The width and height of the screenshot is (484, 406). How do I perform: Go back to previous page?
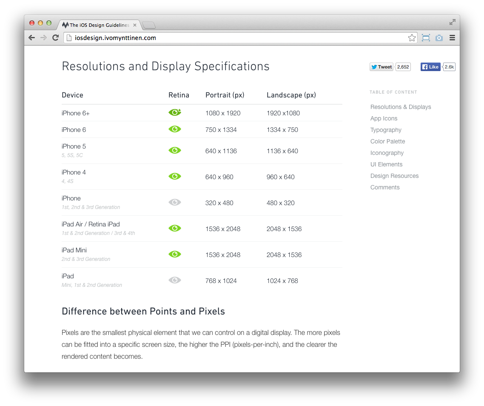[x=31, y=38]
